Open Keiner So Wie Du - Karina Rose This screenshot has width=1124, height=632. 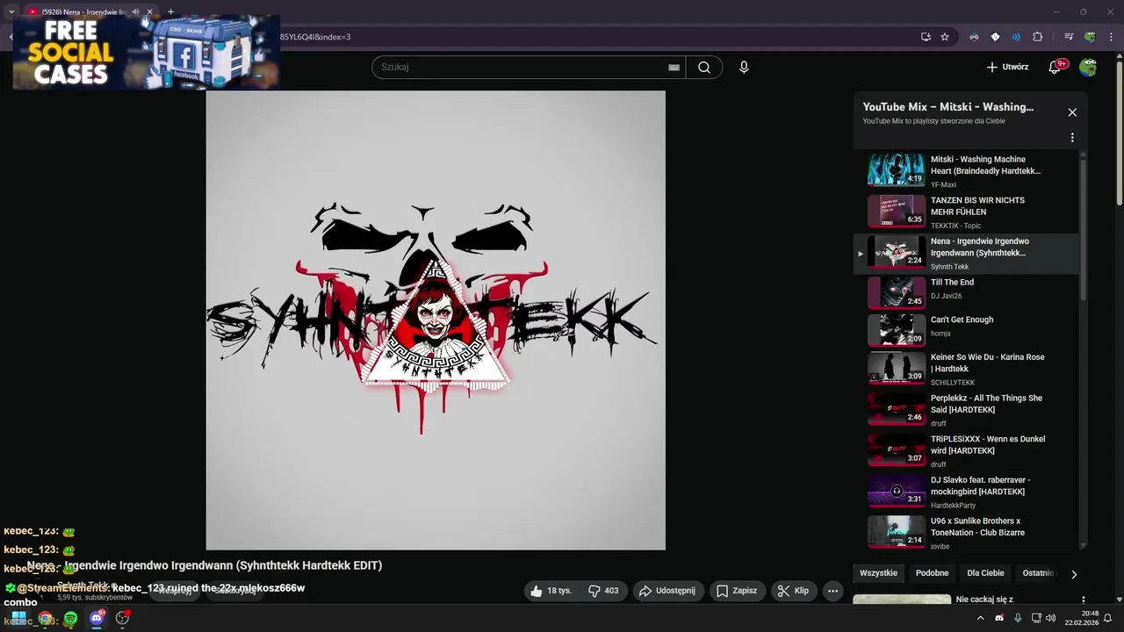coord(966,370)
